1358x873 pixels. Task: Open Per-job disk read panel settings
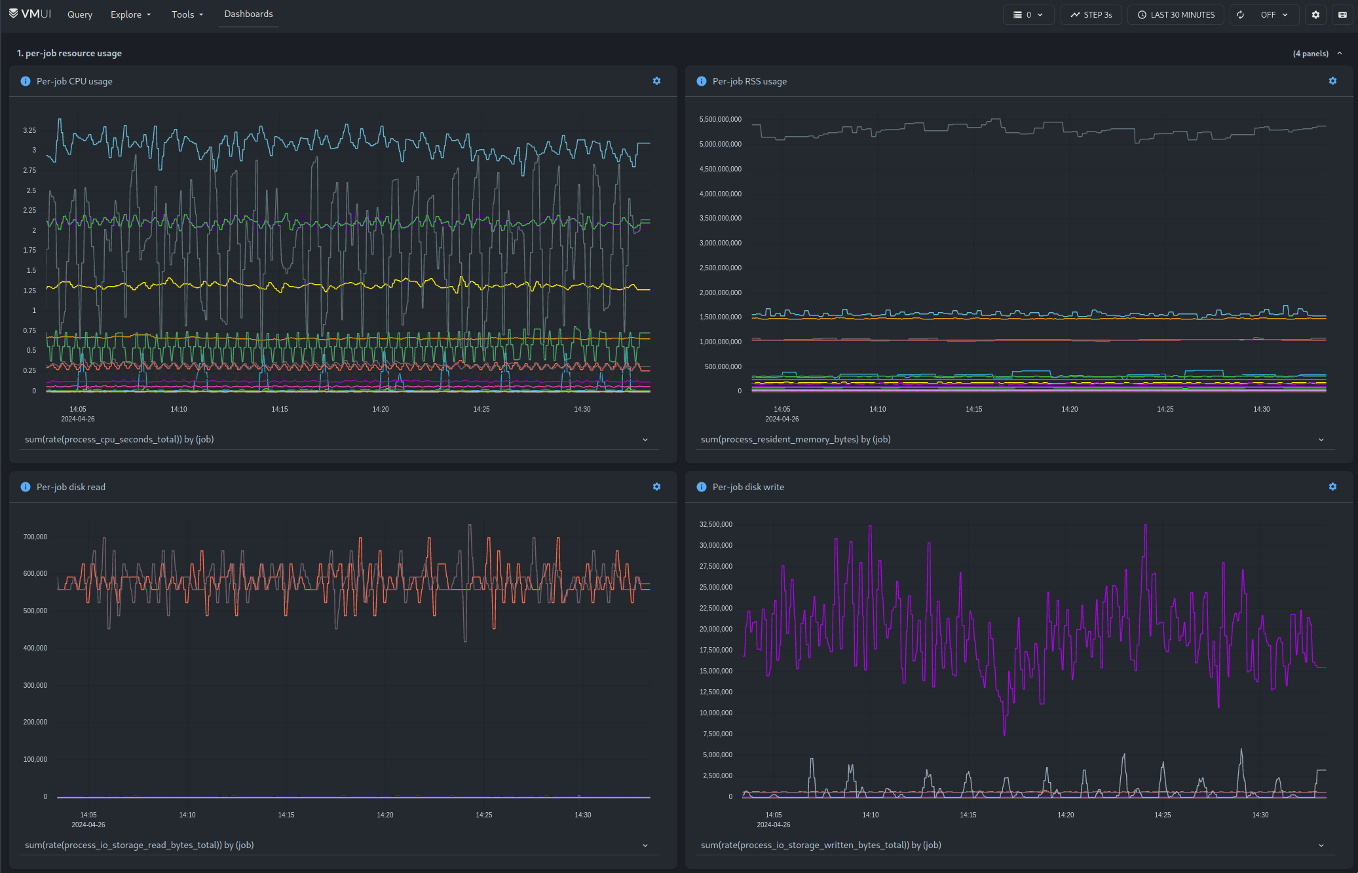point(656,487)
